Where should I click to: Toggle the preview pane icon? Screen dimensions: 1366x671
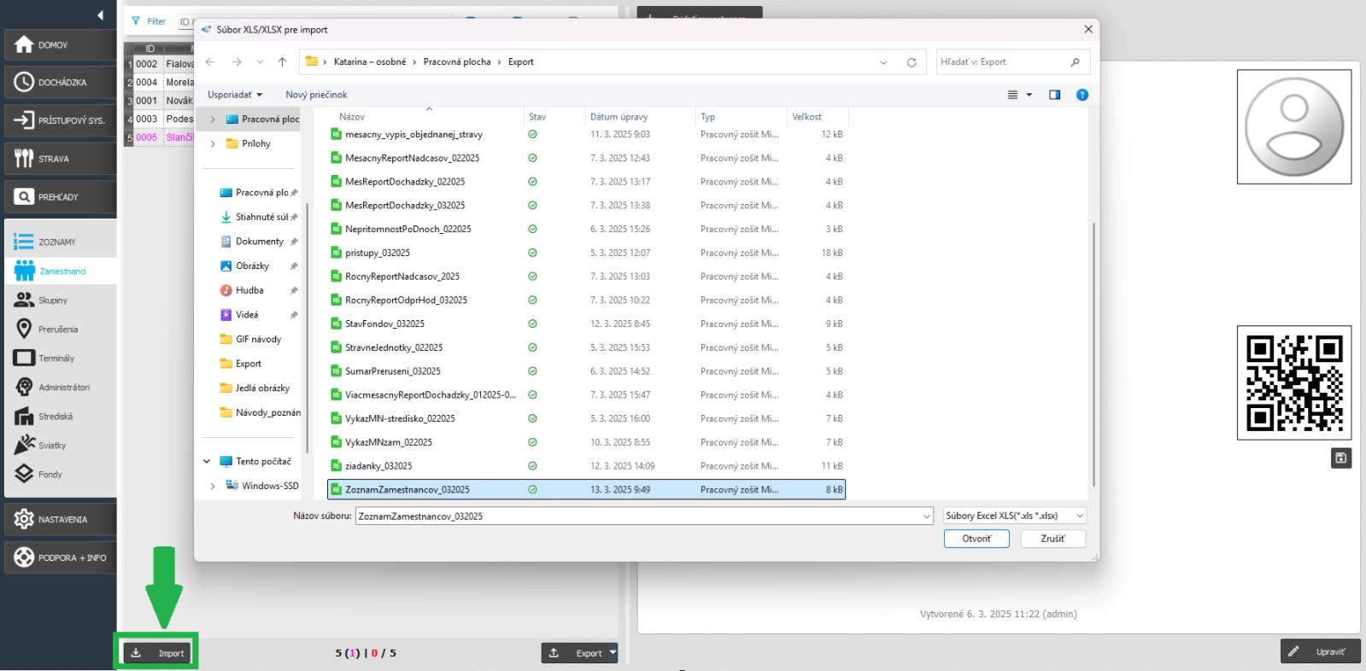coord(1054,95)
